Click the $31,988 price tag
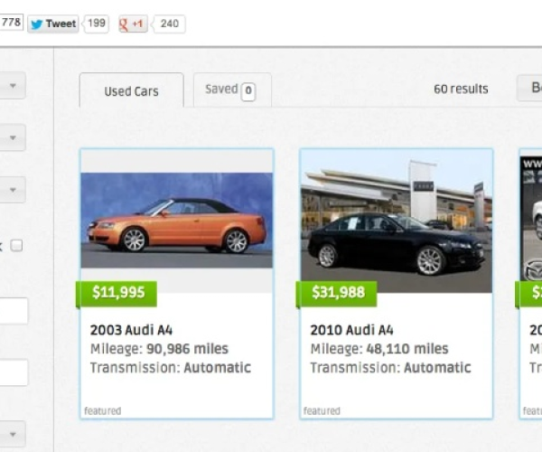This screenshot has height=452, width=542. 336,293
